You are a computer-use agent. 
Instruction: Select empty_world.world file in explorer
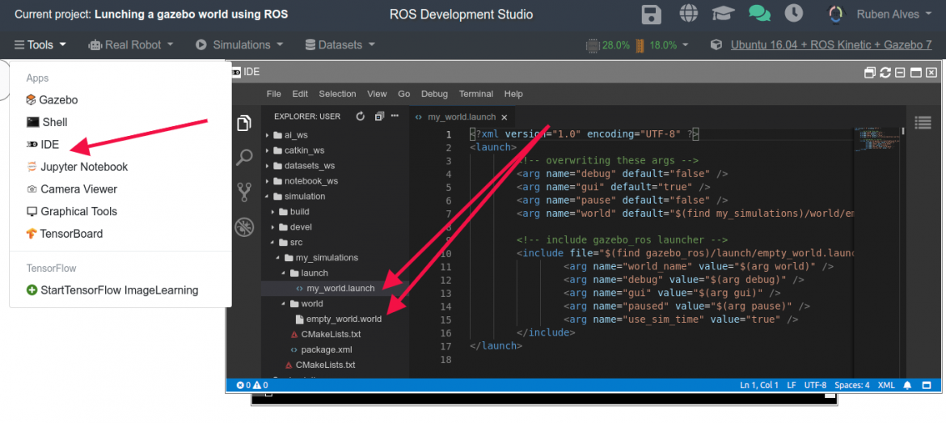(344, 319)
